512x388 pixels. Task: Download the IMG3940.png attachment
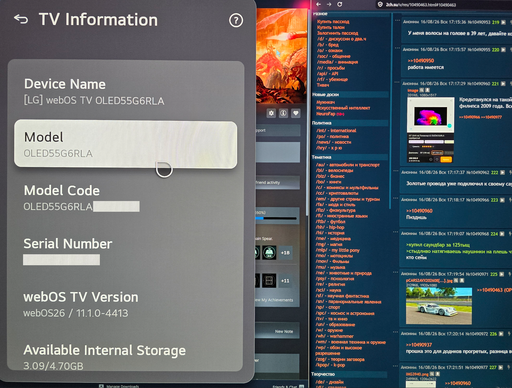click(438, 374)
